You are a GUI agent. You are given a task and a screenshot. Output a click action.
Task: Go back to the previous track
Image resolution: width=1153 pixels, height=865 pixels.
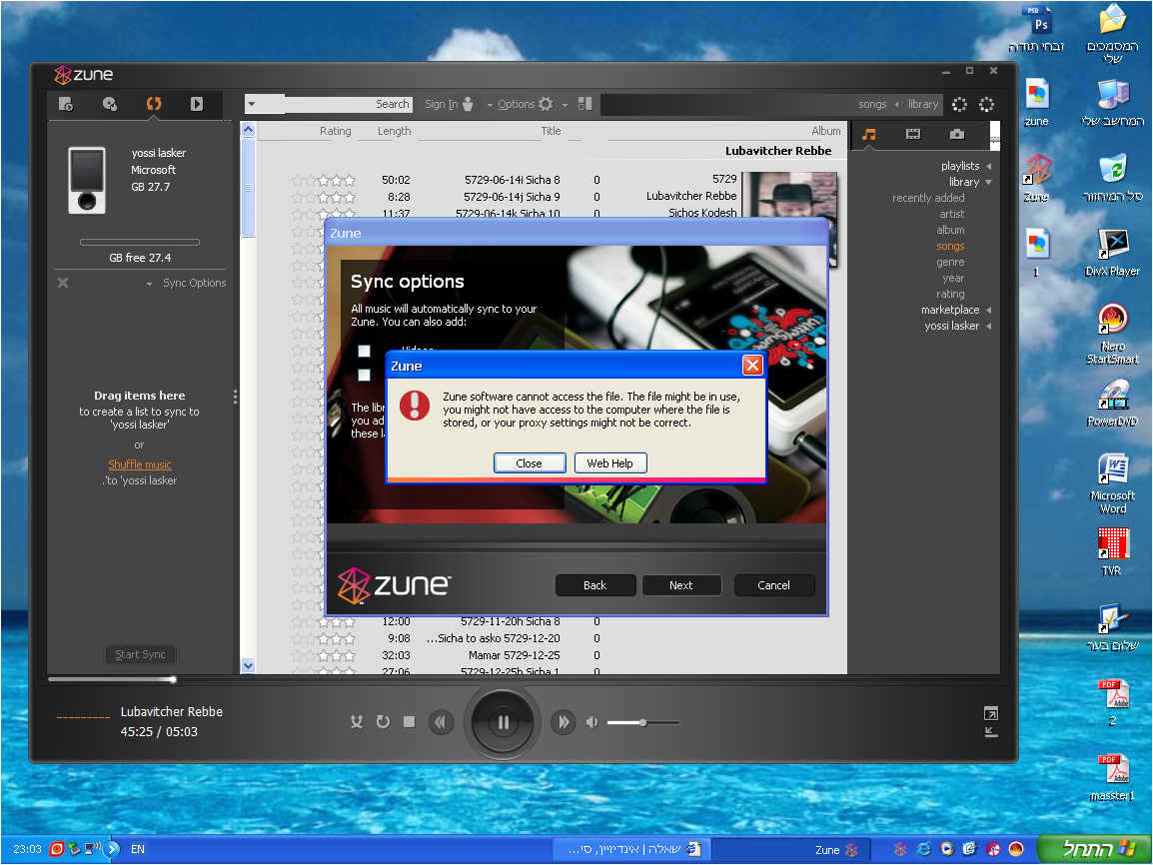pos(441,721)
